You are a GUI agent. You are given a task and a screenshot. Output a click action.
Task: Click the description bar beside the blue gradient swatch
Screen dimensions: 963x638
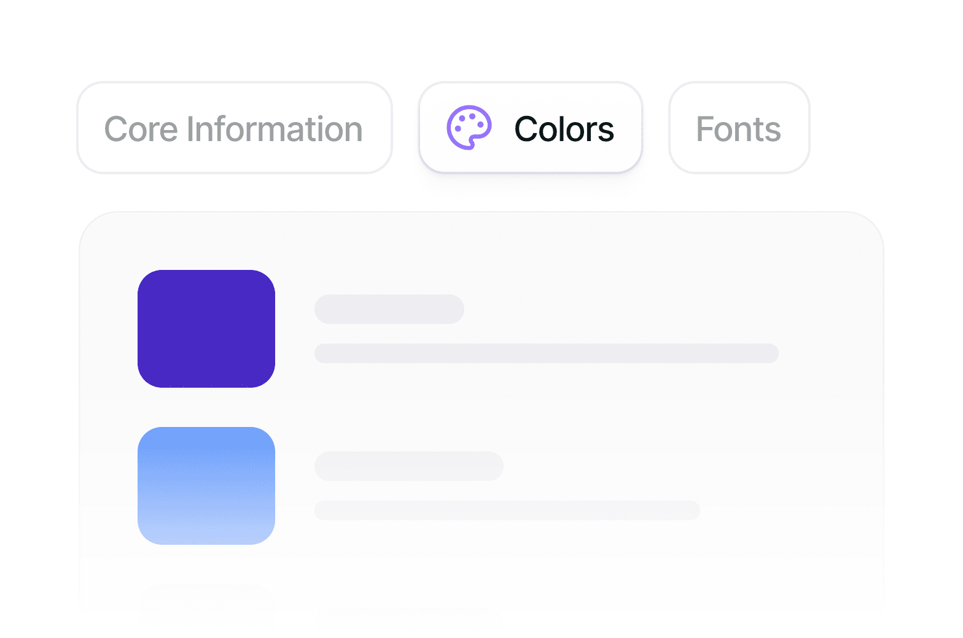pyautogui.click(x=507, y=510)
